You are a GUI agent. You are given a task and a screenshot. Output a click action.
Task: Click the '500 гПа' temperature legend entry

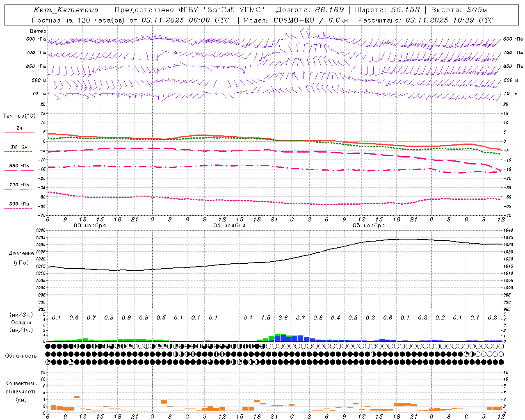19,204
